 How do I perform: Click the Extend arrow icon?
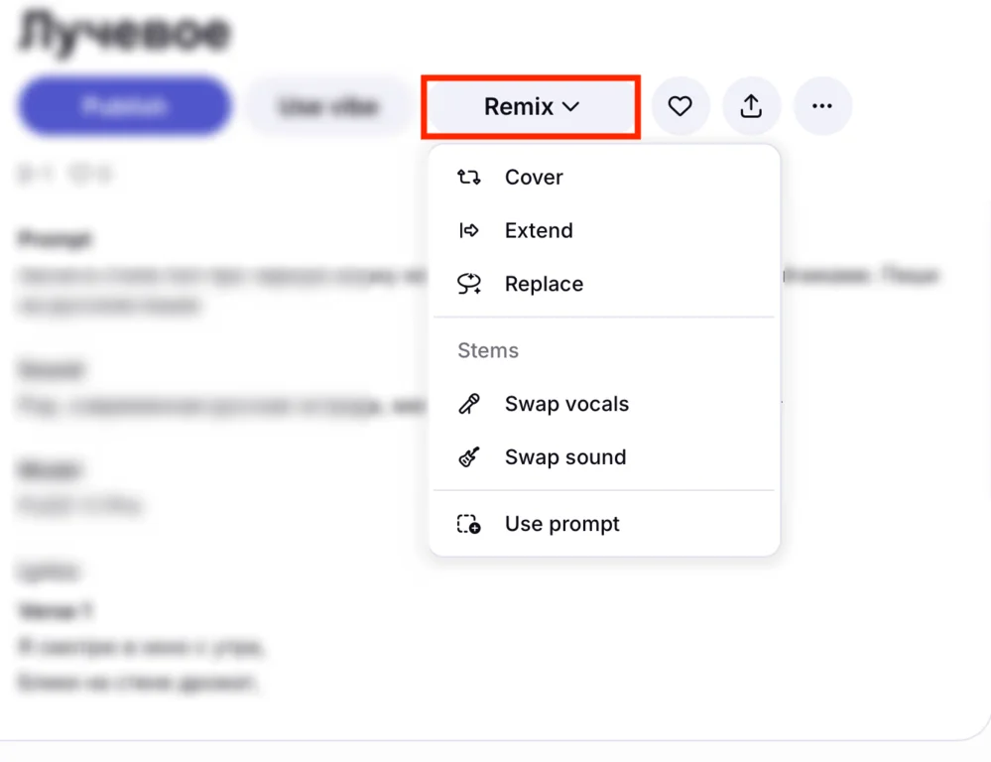tap(469, 231)
